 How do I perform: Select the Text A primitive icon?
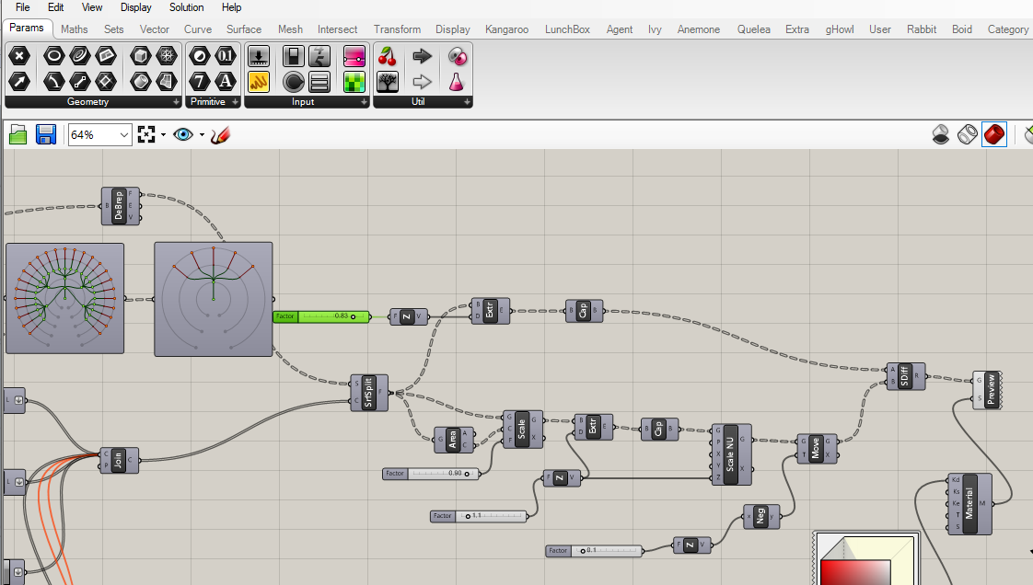point(226,81)
